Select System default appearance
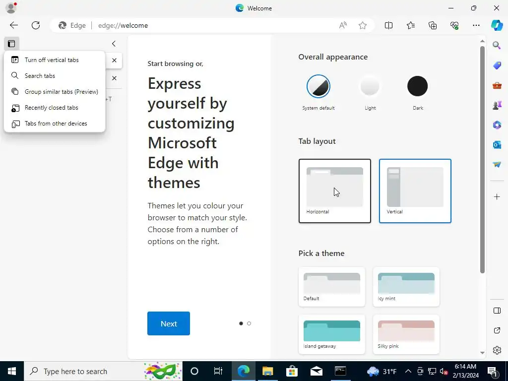Viewport: 508px width, 381px height. [318, 86]
